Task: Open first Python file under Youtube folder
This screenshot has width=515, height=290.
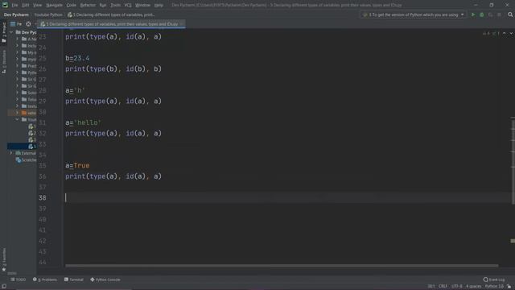Action: click(32, 126)
